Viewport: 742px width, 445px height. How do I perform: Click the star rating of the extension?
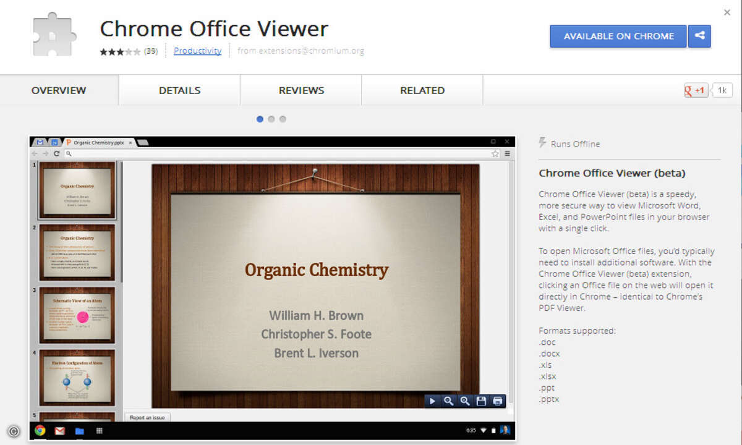click(x=120, y=52)
